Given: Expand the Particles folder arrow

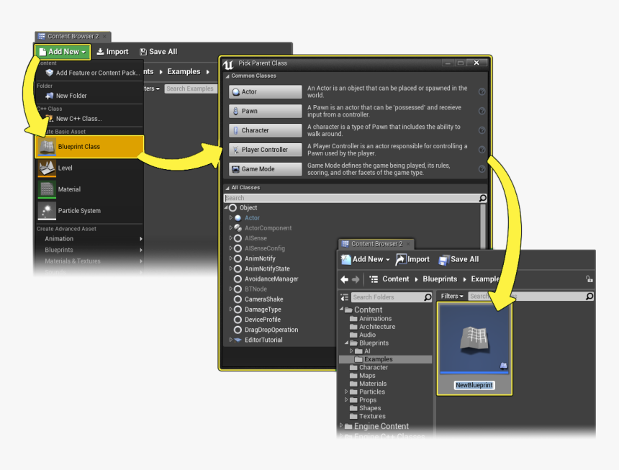Looking at the screenshot, I should click(346, 392).
